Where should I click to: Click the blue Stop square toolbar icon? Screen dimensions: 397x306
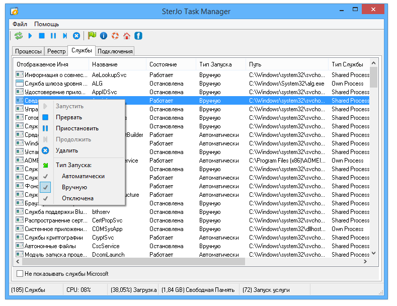42,36
